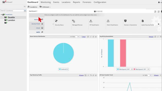Close the Top Clients by Traffic widget
The height and width of the screenshot is (91, 162).
coord(96,75)
